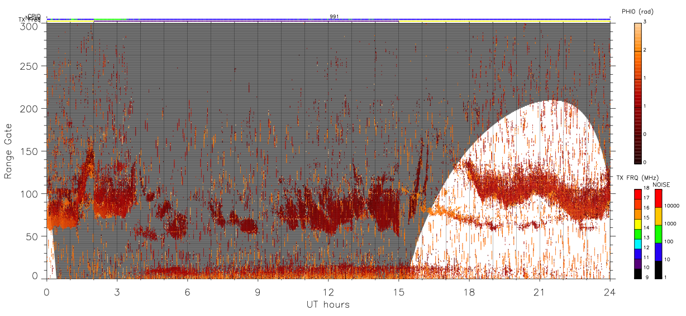Click the red top swatch in NOISE legend
Screen dimensions: 686x316
pyautogui.click(x=659, y=198)
